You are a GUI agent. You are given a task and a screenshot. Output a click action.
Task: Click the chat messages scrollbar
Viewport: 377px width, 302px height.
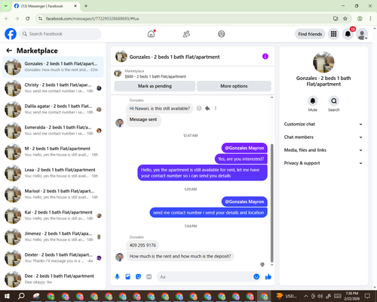(x=271, y=203)
